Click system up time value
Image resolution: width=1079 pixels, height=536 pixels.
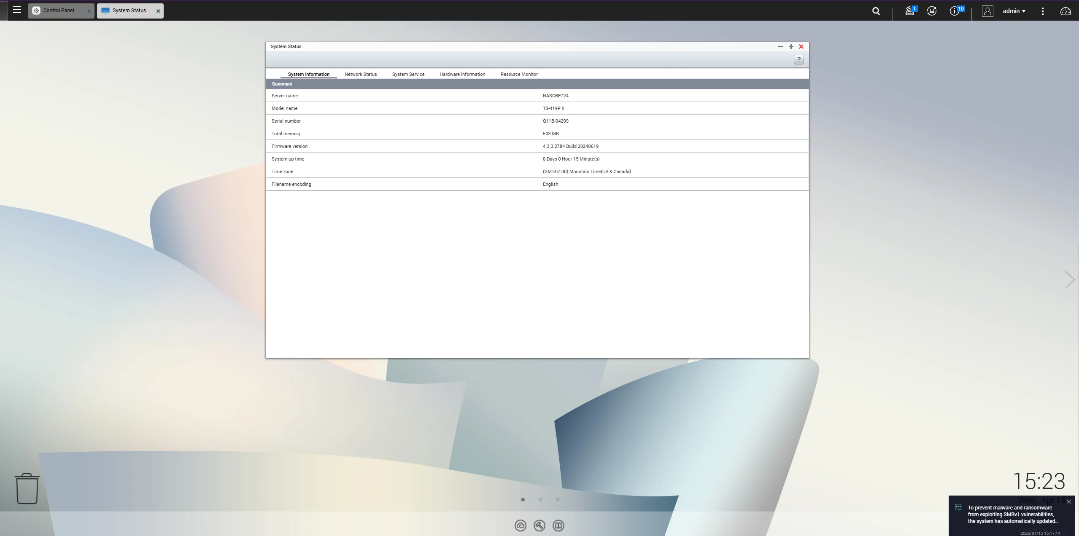tap(571, 159)
